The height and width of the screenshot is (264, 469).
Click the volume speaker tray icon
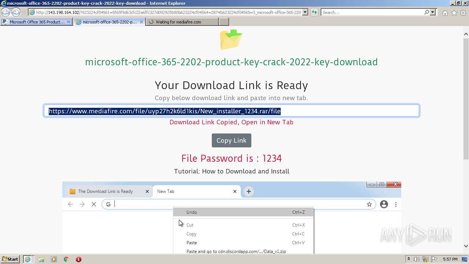(417, 259)
